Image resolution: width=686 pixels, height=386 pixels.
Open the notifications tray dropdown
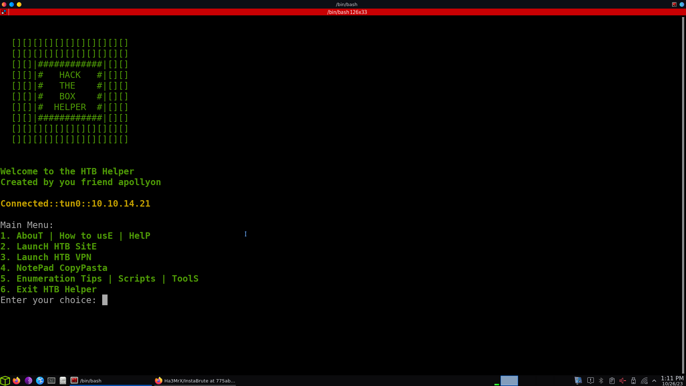pos(590,381)
